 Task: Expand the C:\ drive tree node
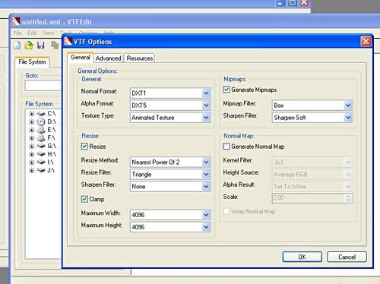[x=32, y=114]
